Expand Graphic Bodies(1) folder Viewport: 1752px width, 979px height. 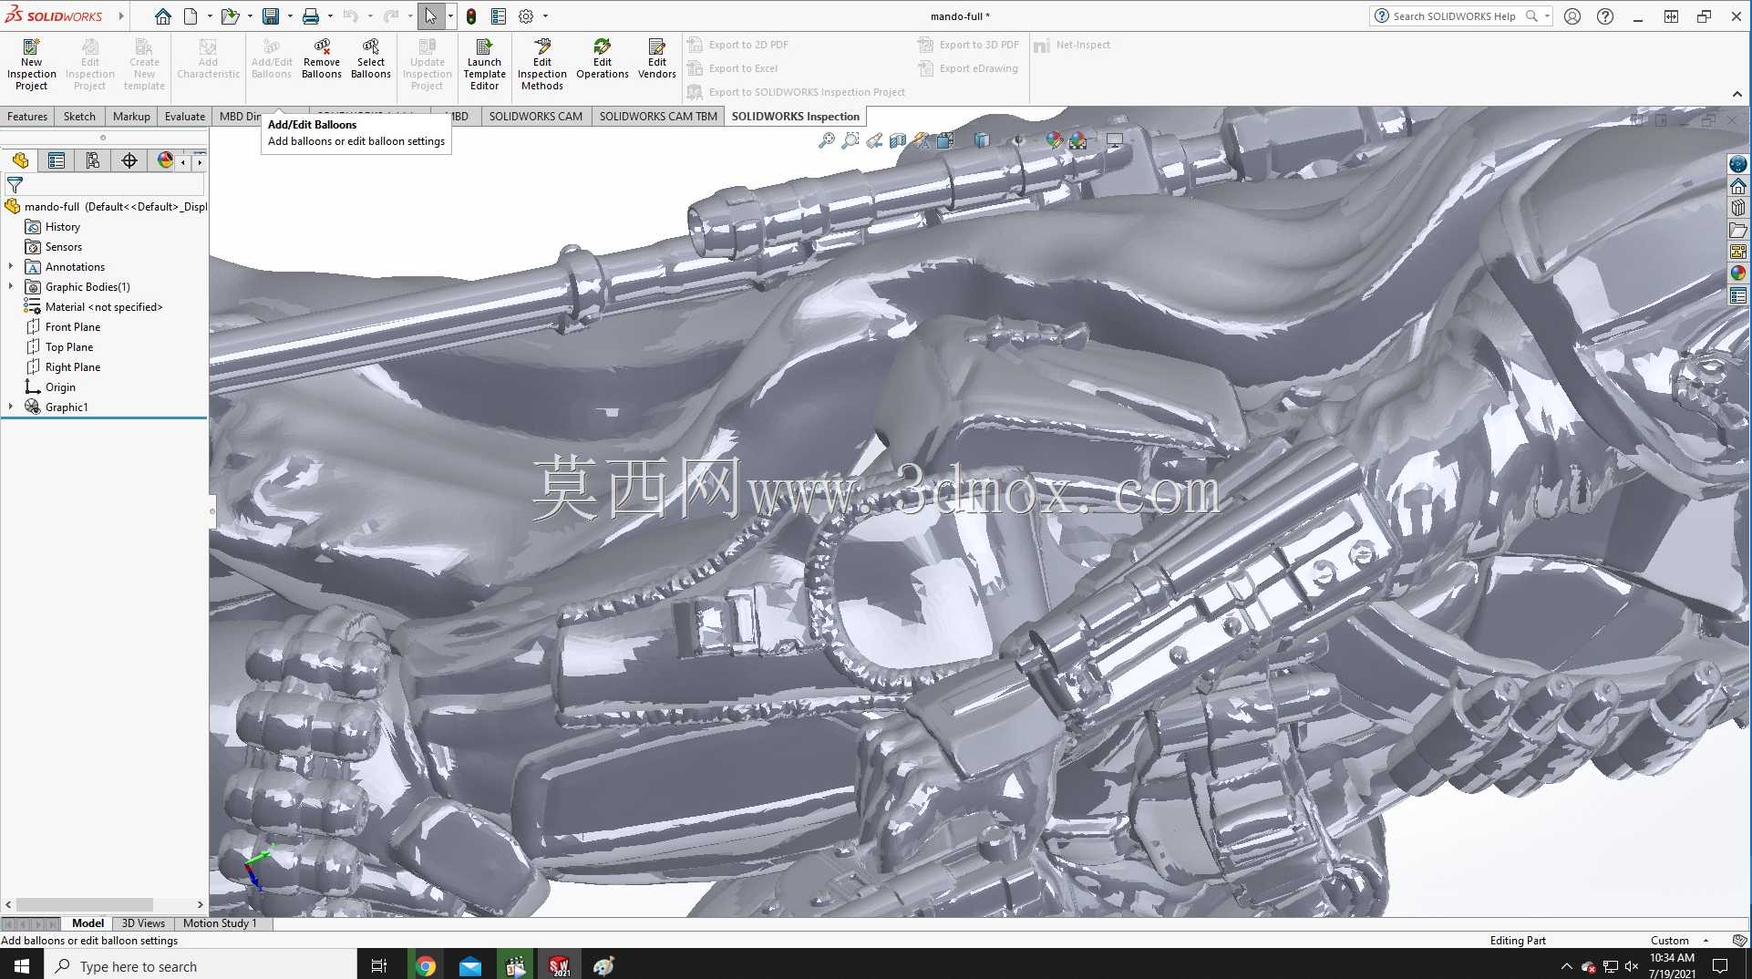(11, 286)
